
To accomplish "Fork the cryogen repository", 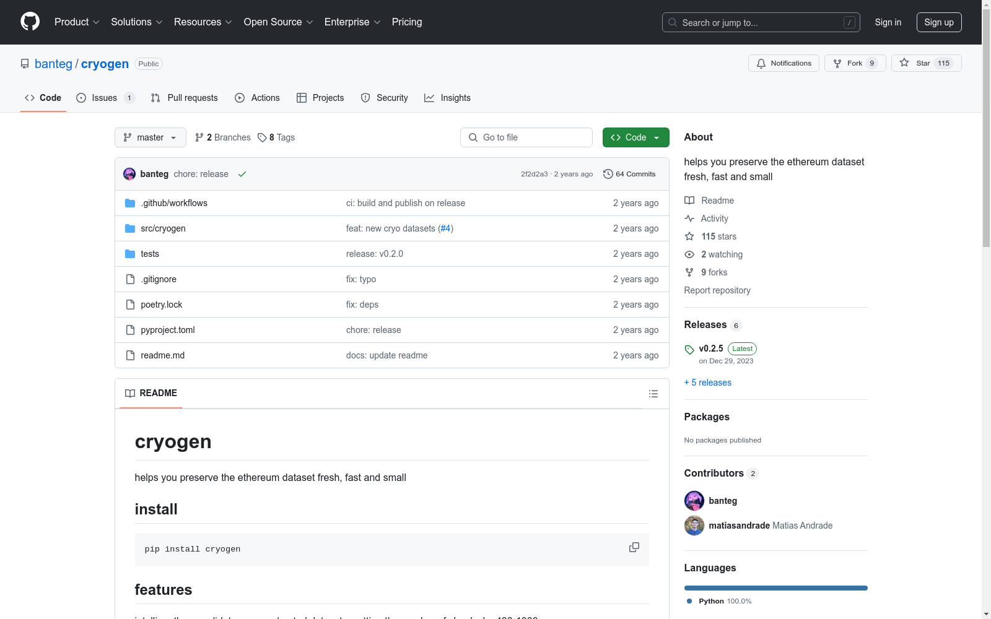I will point(855,63).
